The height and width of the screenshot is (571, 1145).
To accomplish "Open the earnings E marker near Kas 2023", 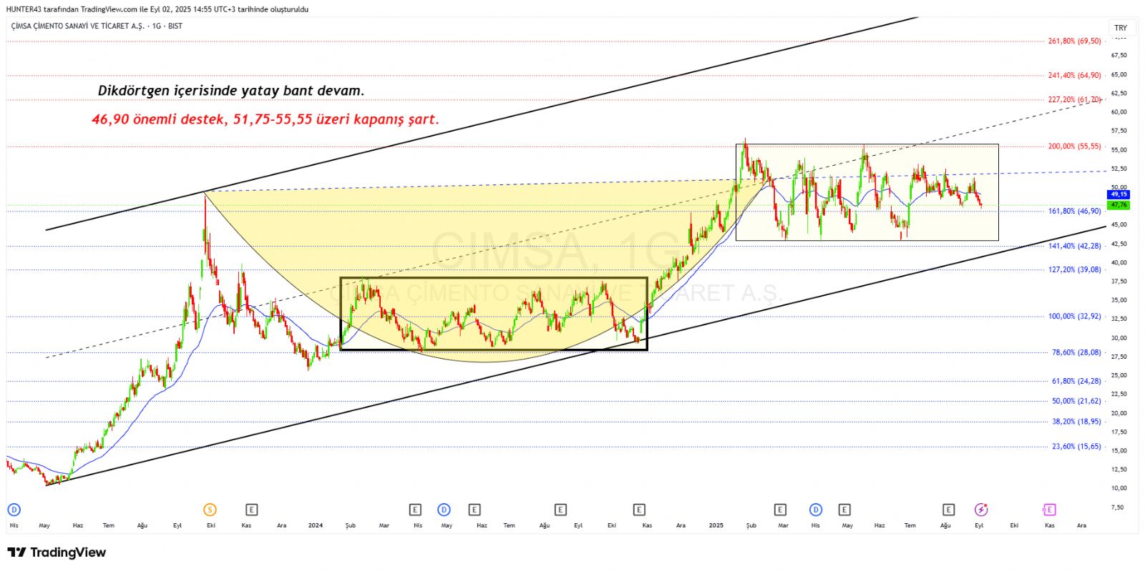I will tap(251, 510).
